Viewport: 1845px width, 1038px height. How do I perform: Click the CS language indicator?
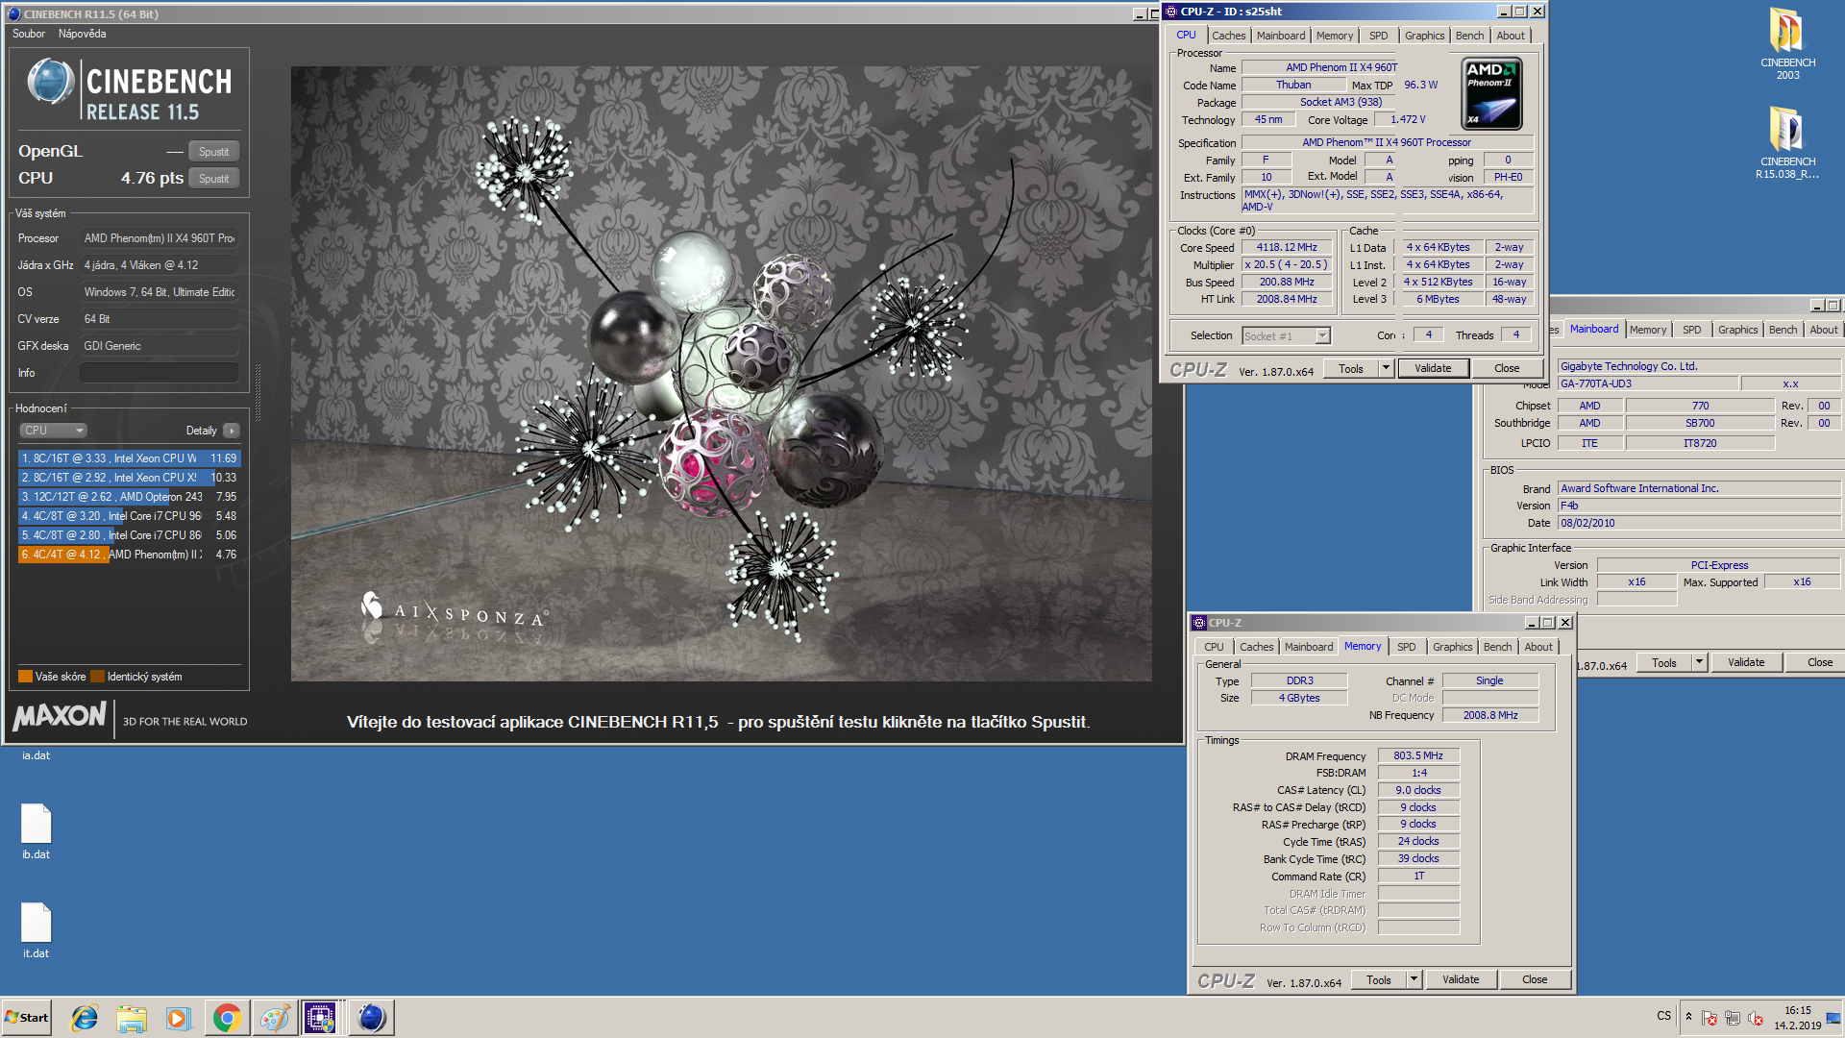coord(1663,1016)
